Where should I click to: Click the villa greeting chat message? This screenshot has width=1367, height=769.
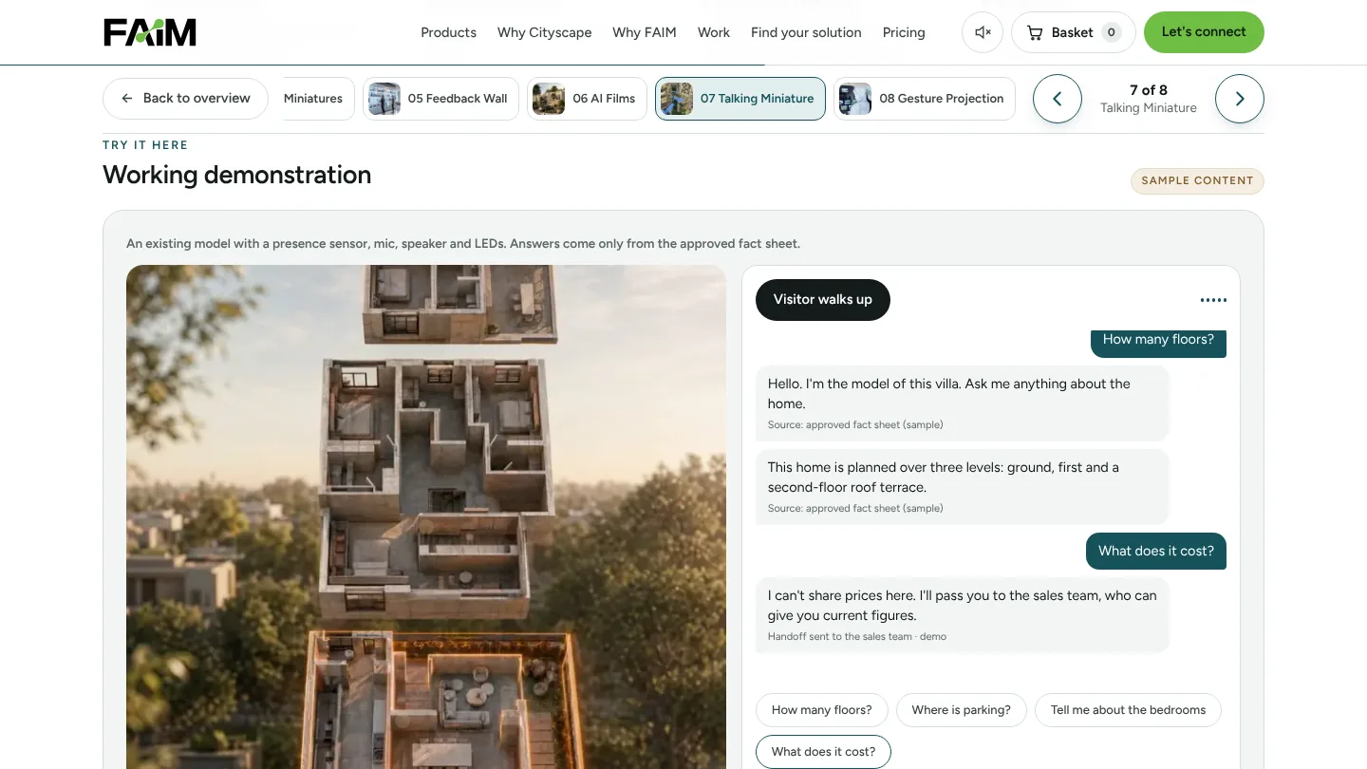(962, 403)
